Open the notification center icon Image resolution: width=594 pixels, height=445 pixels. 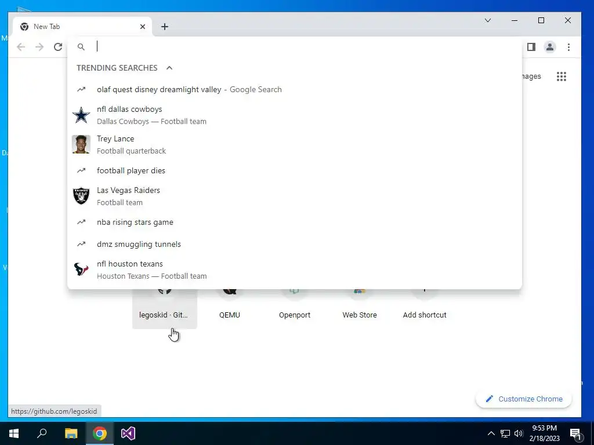pos(576,433)
